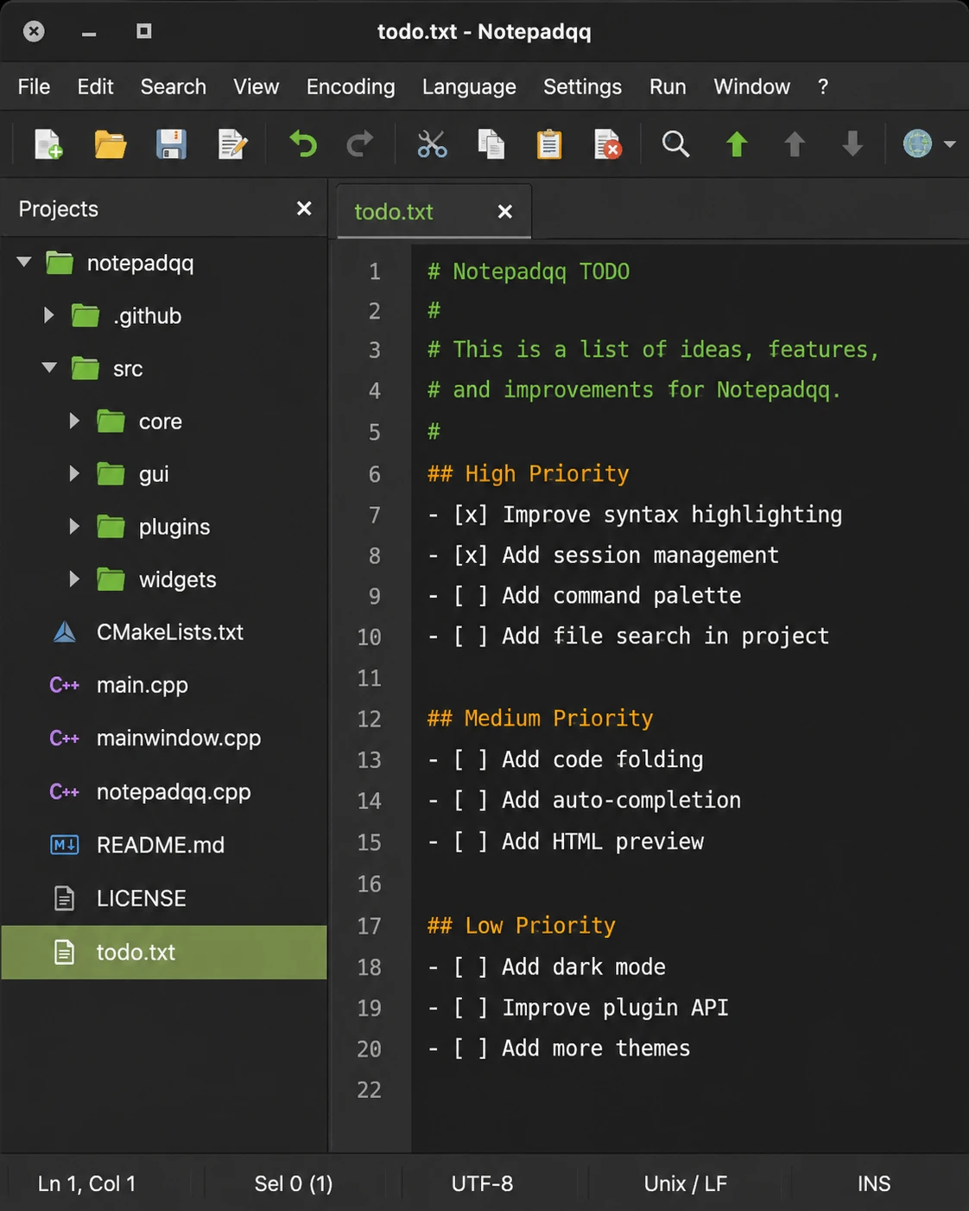The width and height of the screenshot is (969, 1211).
Task: Click the INS insert mode indicator
Action: (x=874, y=1183)
